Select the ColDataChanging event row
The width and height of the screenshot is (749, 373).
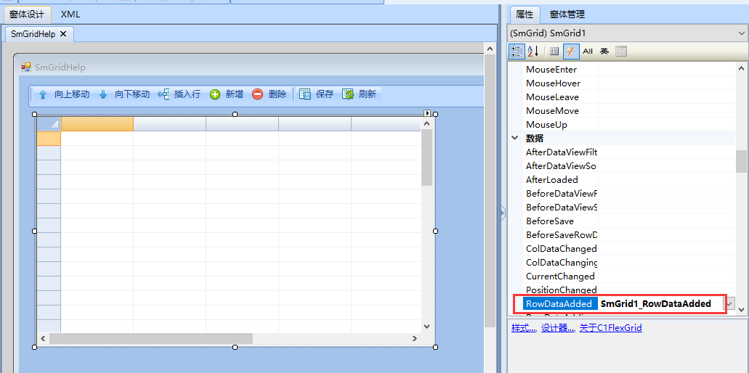[x=628, y=263]
